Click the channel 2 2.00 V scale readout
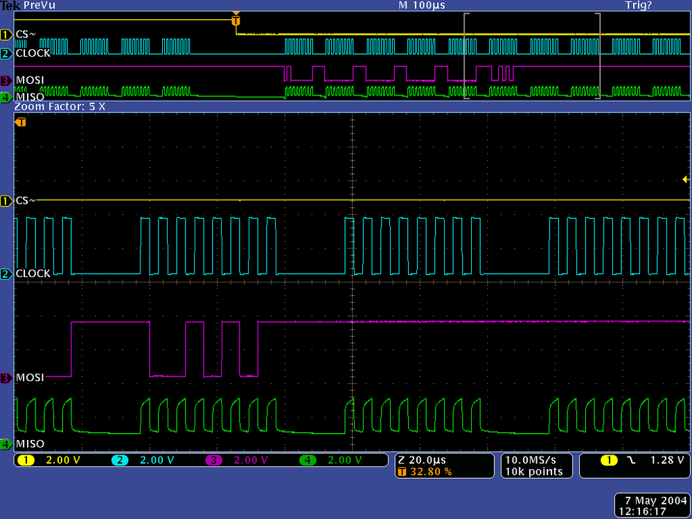Viewport: 692px width, 519px height. pos(157,460)
